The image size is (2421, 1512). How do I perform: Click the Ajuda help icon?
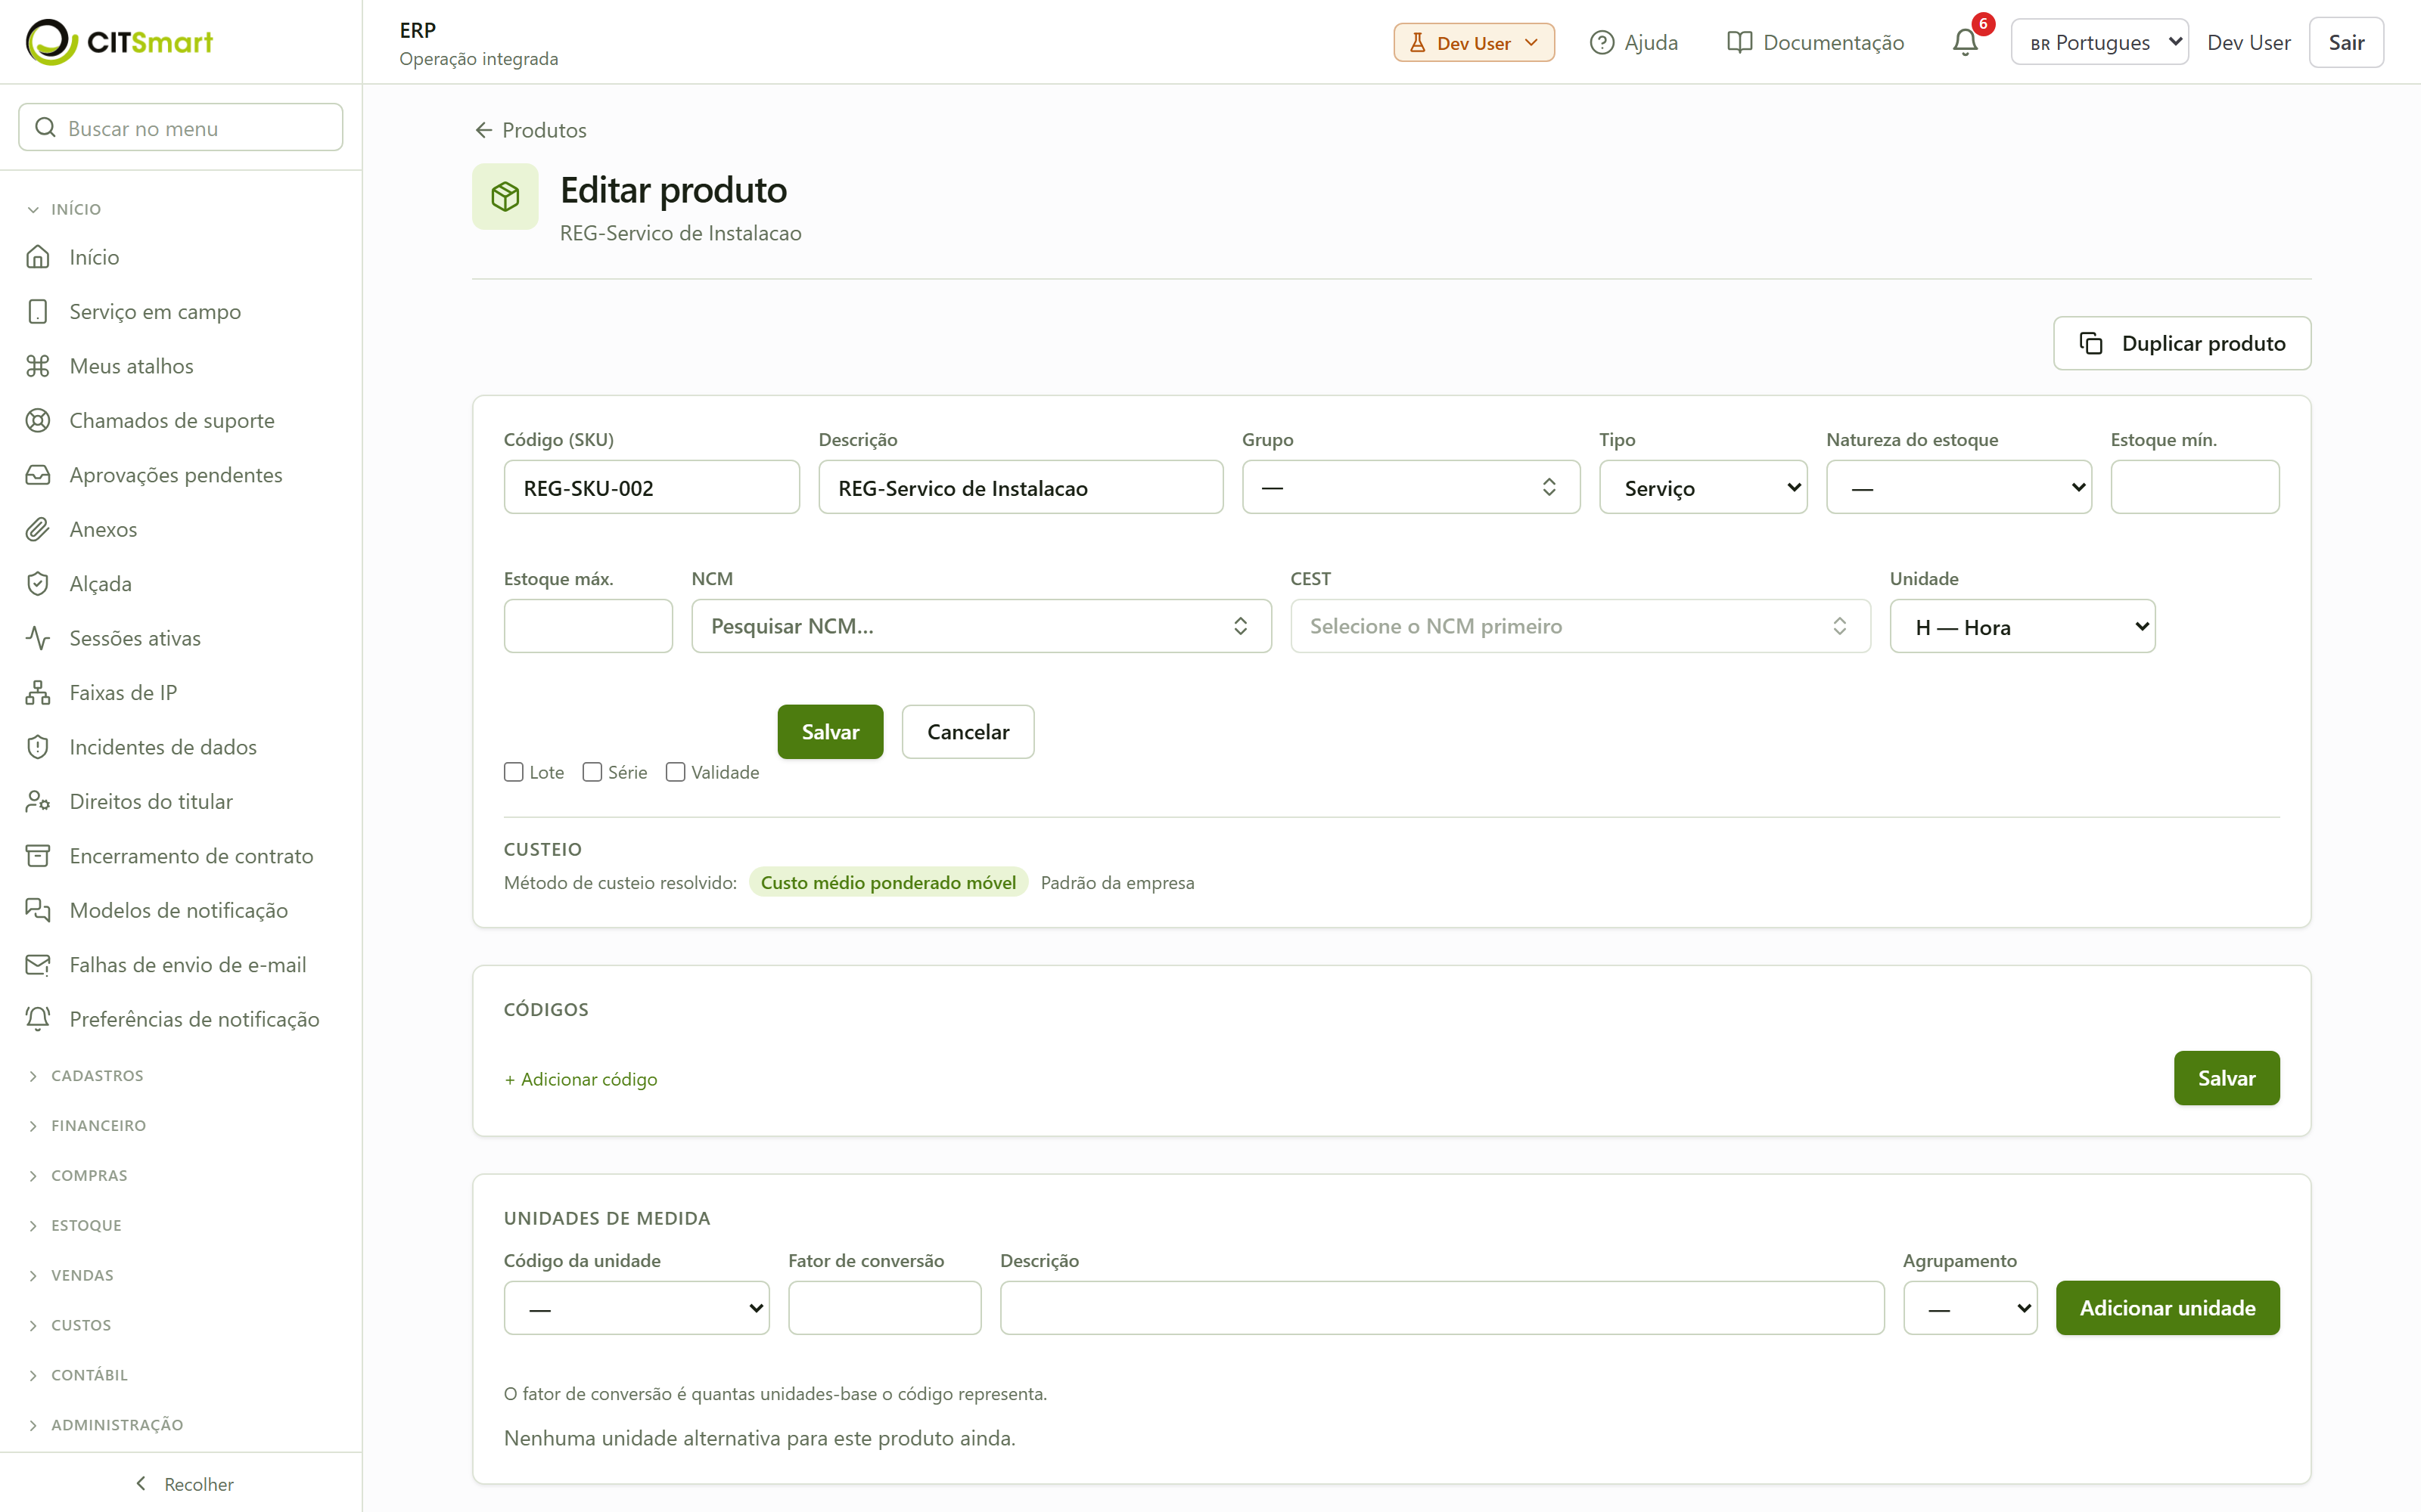tap(1602, 42)
